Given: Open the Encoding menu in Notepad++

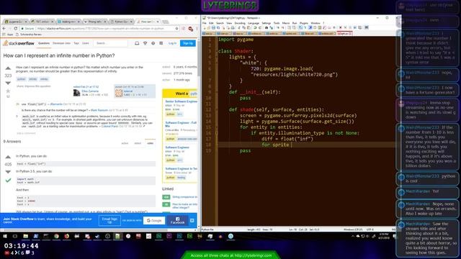Looking at the screenshot, I should click(x=240, y=23).
